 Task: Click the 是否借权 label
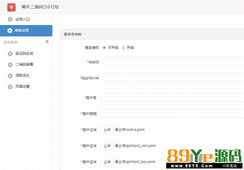pos(92,48)
